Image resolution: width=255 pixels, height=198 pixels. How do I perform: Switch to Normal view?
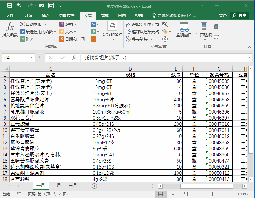(x=160, y=194)
